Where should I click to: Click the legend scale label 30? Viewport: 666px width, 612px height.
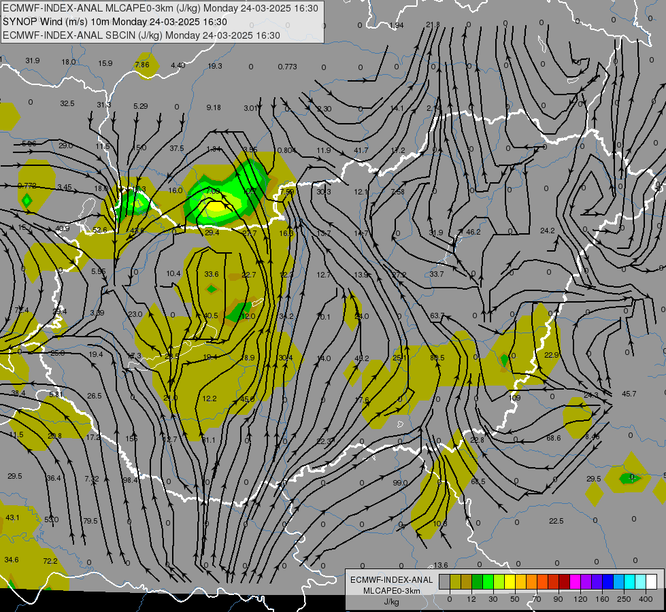[493, 599]
